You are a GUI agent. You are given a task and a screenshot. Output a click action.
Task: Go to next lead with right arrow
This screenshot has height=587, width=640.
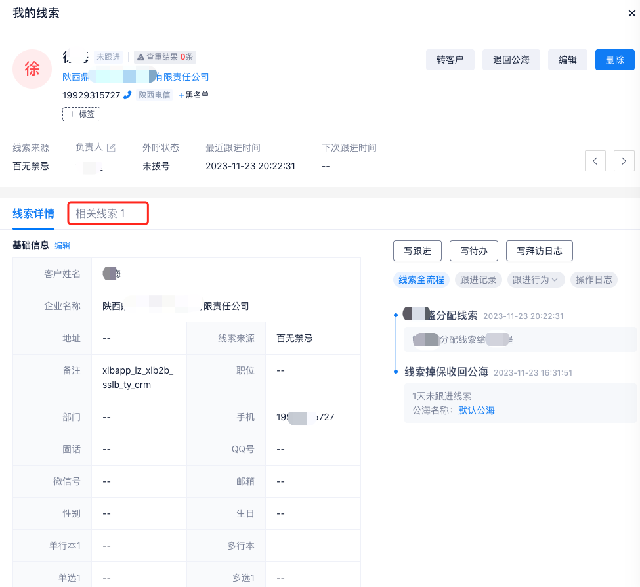[x=624, y=160]
